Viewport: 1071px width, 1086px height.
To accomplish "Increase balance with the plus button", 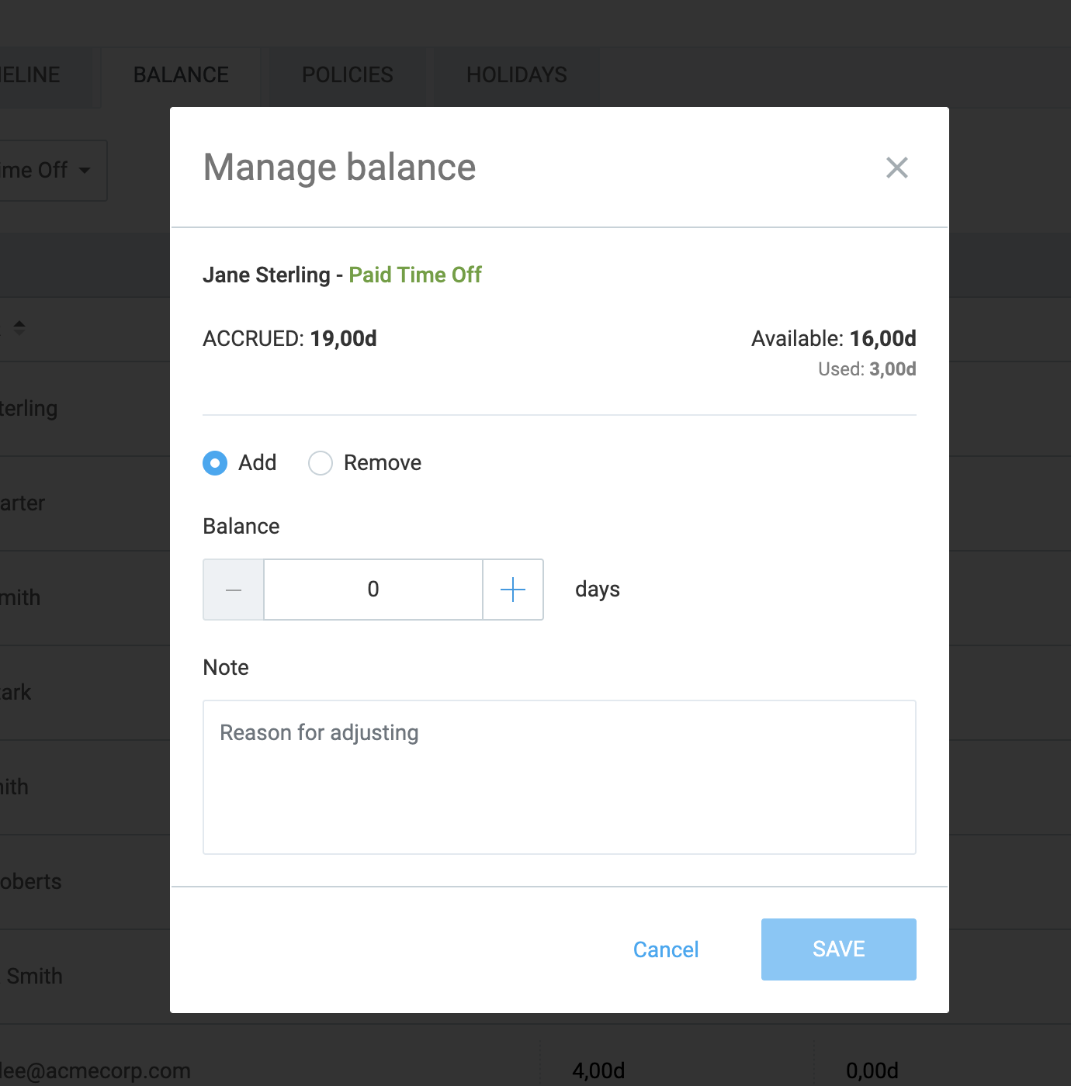I will point(513,590).
